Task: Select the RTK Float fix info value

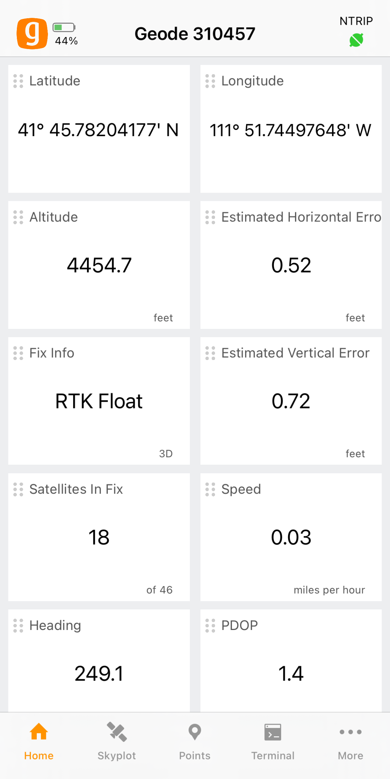Action: click(99, 401)
